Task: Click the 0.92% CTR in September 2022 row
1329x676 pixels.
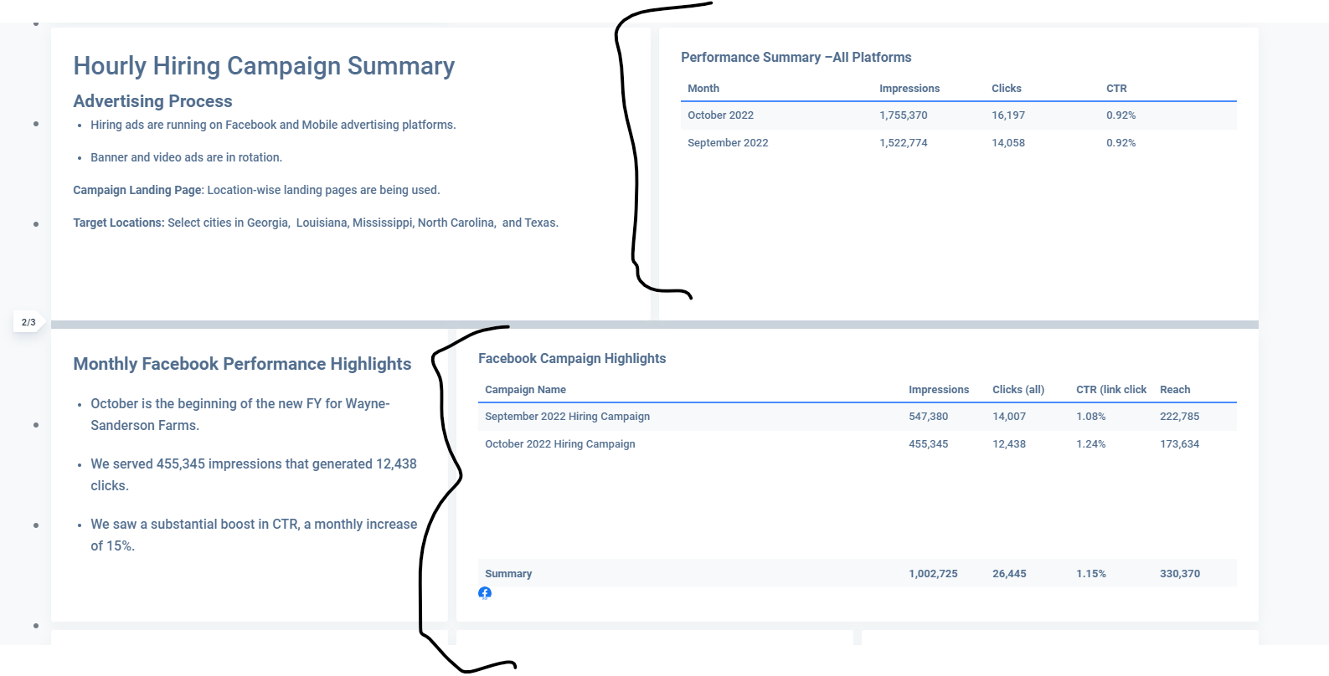Action: 1121,143
